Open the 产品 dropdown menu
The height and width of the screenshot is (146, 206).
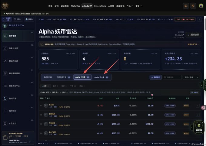click(x=130, y=6)
